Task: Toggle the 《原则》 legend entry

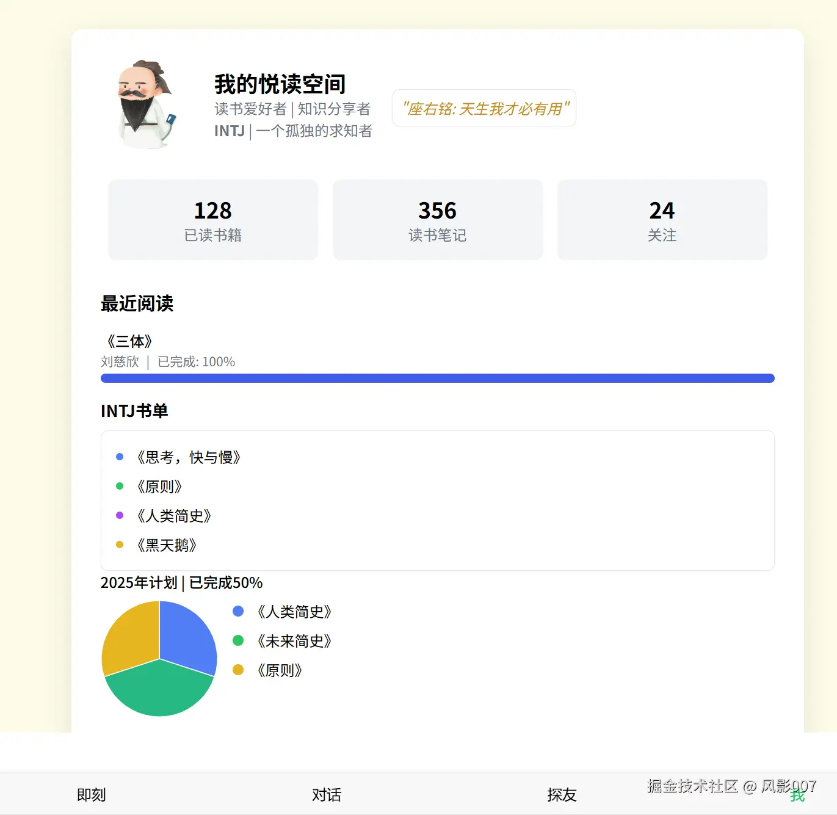Action: click(280, 670)
